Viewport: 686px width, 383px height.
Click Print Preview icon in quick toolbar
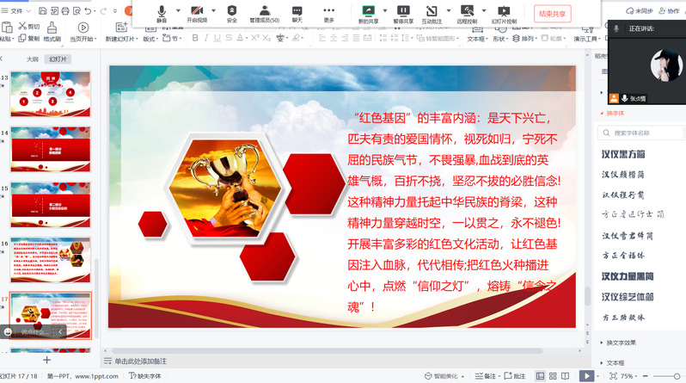(x=77, y=10)
